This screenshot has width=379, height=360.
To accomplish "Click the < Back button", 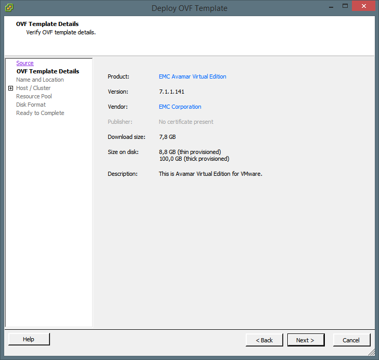I will [x=264, y=340].
